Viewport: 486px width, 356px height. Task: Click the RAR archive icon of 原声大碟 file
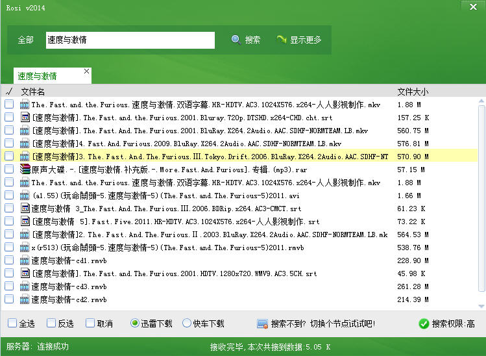coord(25,169)
